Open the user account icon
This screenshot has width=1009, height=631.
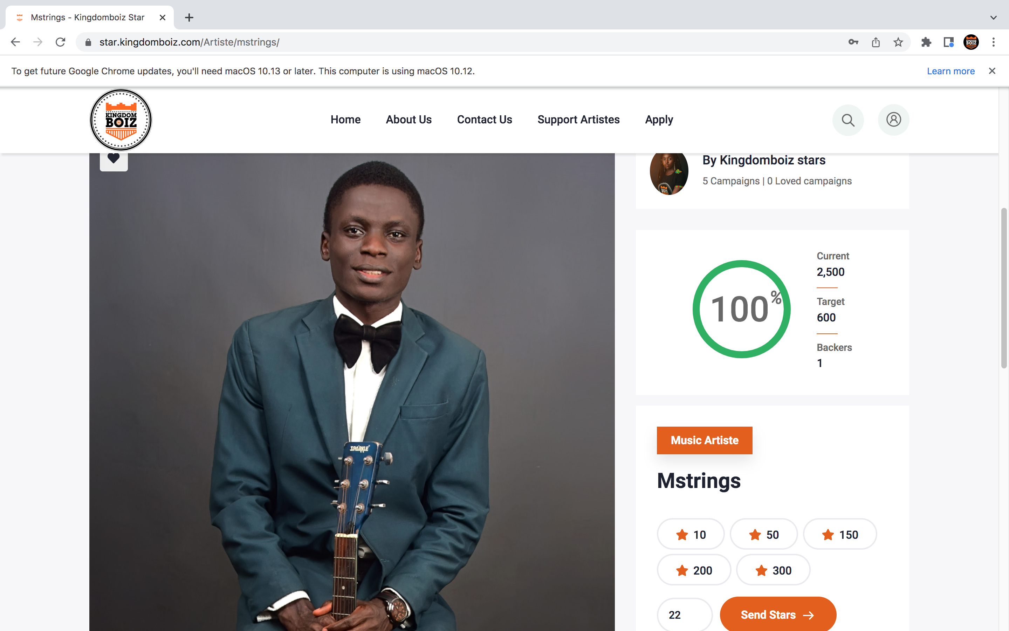pyautogui.click(x=893, y=120)
